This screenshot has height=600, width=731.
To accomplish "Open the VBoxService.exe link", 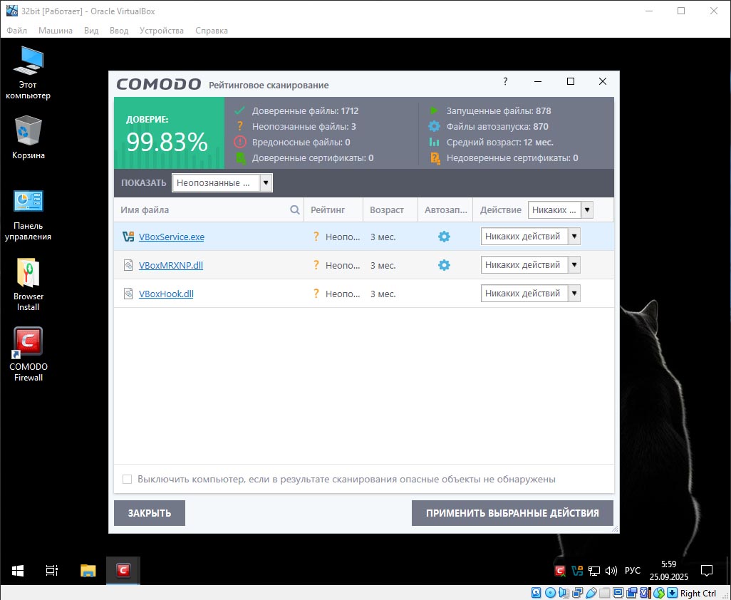I will tap(172, 237).
